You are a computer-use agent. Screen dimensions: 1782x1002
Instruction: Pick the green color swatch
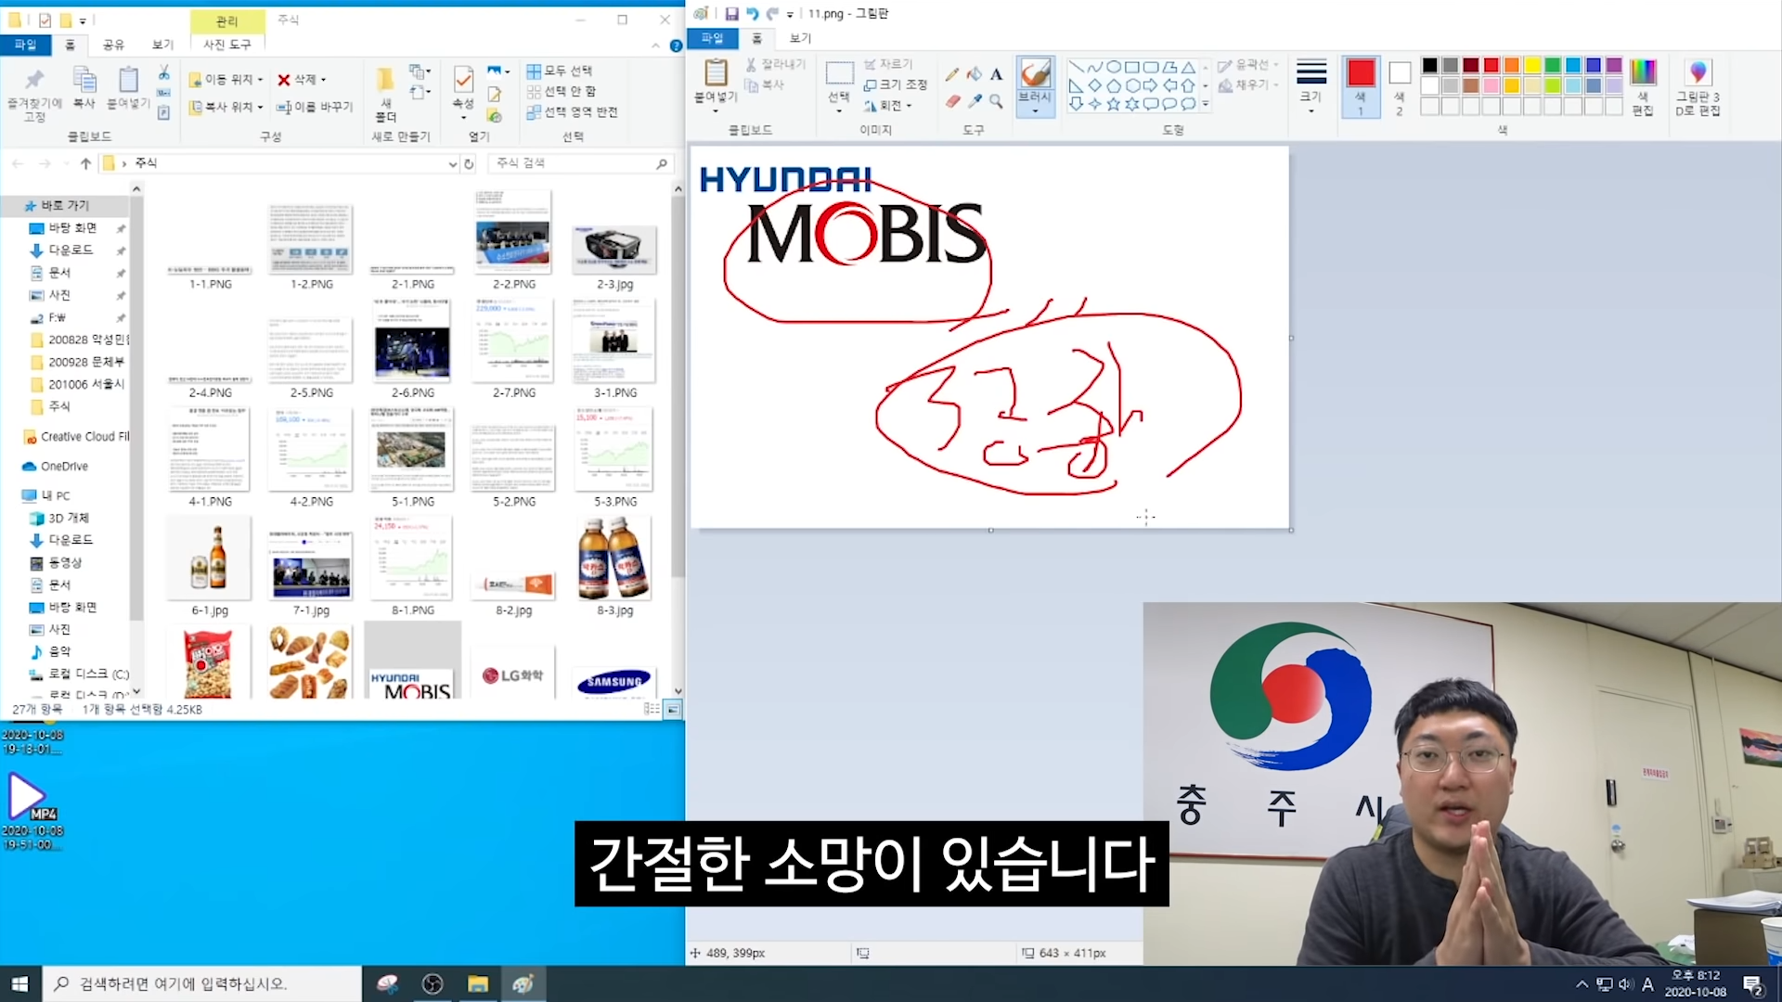[x=1553, y=65]
